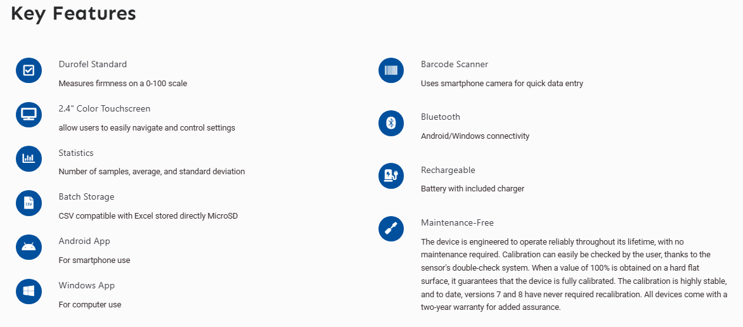Click the Maintenance-Free description paragraph
This screenshot has width=743, height=327.
click(x=574, y=274)
